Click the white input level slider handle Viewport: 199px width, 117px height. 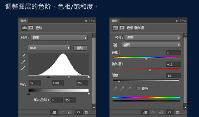point(89,77)
